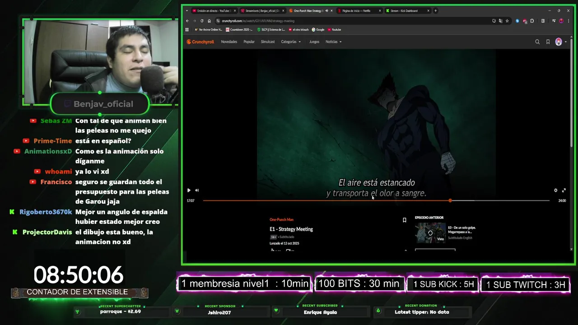This screenshot has height=325, width=578.
Task: Open the SLCP Sistema de L... bookmark
Action: [x=271, y=30]
